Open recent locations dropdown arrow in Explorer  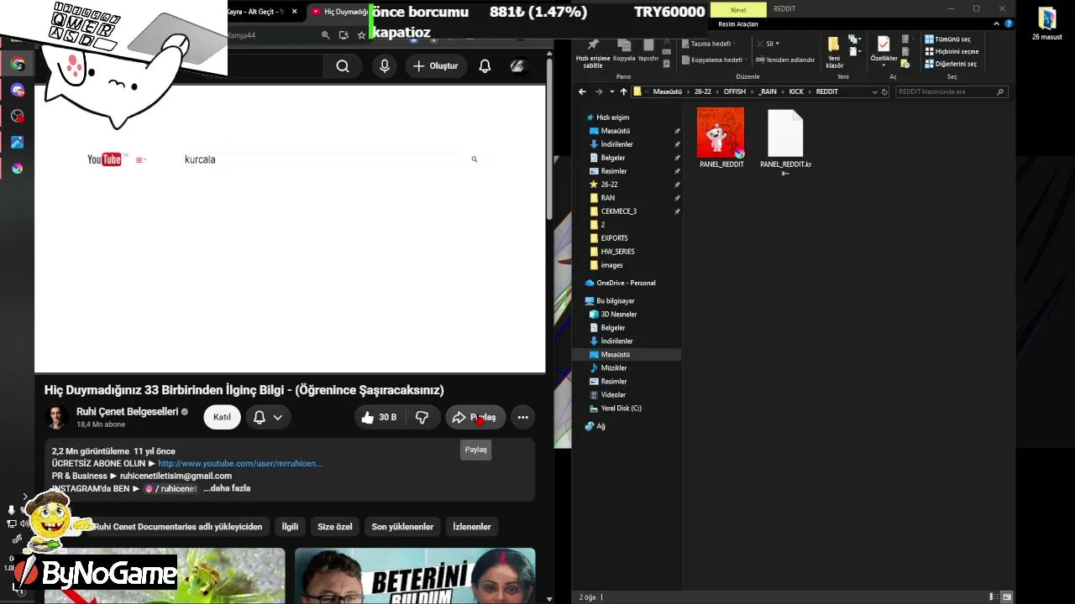click(611, 91)
